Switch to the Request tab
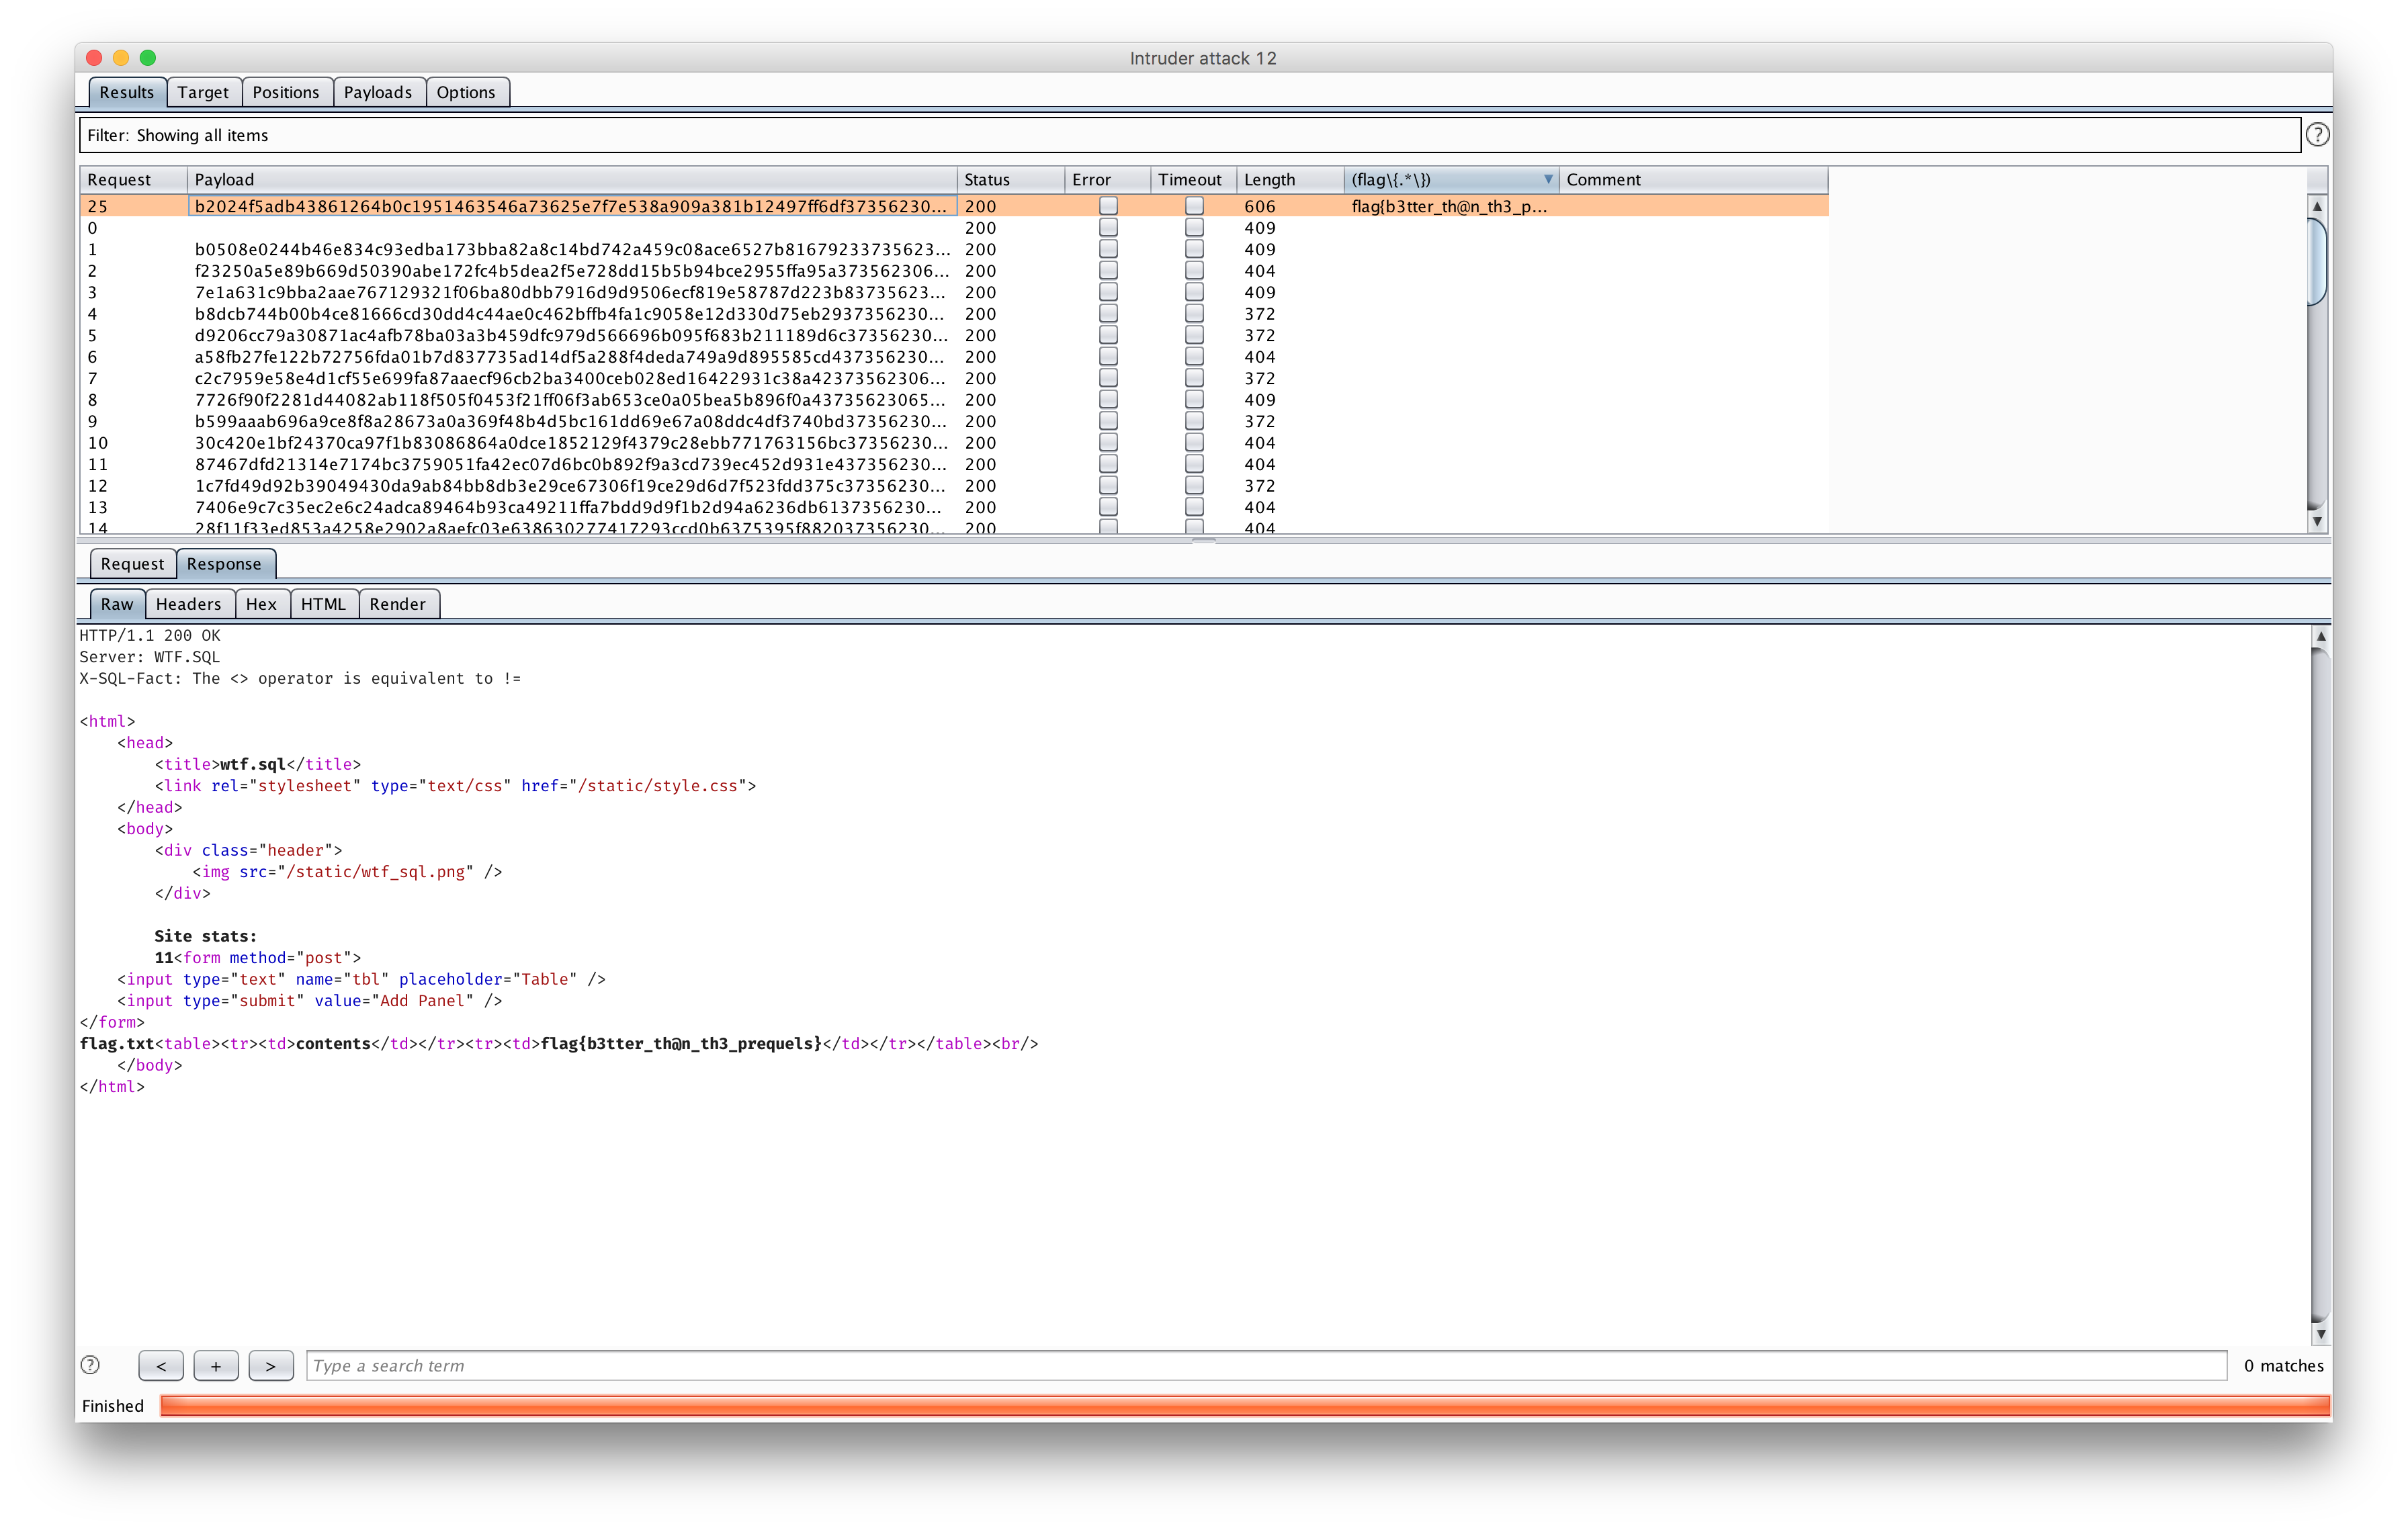Image resolution: width=2408 pixels, height=1530 pixels. tap(132, 564)
